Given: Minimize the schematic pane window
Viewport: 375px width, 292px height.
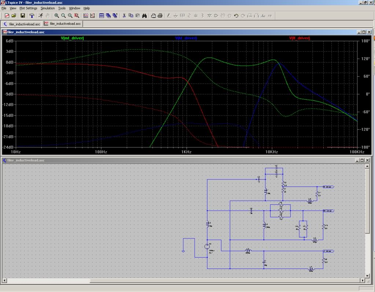Looking at the screenshot, I should pos(357,160).
